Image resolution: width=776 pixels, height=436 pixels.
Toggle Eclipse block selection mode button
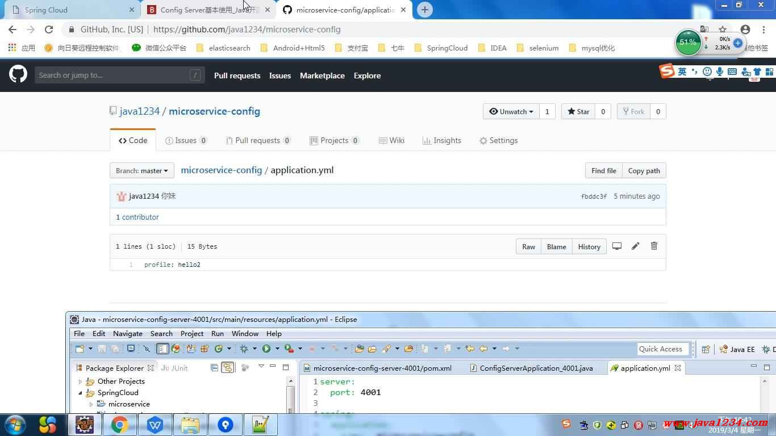162,349
